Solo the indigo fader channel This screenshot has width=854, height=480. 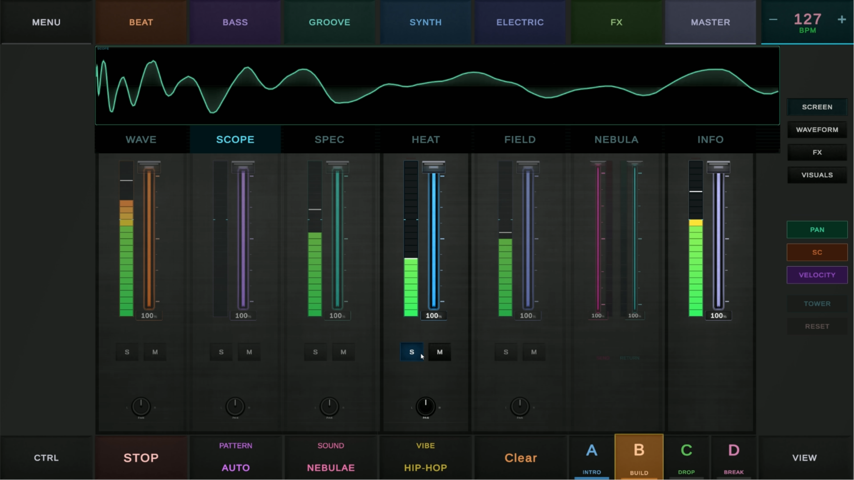(506, 352)
